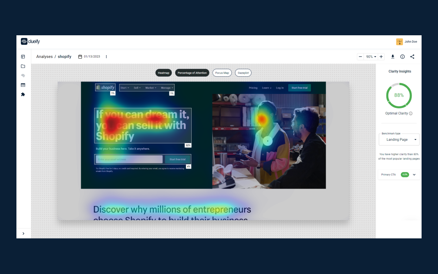
Task: Play the video on the hero image
Action: [x=268, y=141]
